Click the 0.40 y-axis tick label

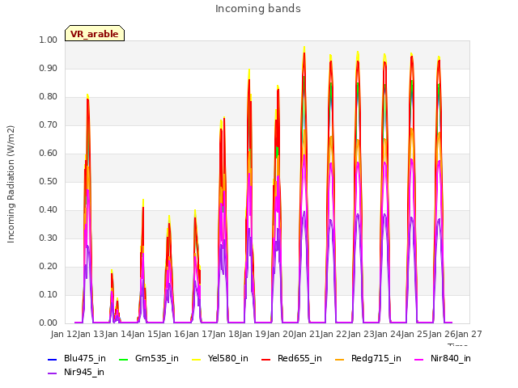click(x=49, y=210)
